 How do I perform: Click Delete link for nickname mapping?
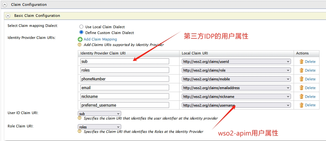(310, 97)
